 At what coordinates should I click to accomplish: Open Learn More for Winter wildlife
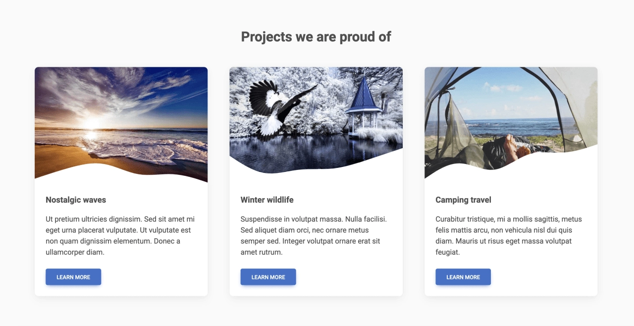(x=268, y=277)
